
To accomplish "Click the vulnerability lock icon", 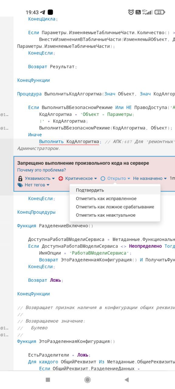I will (20, 178).
